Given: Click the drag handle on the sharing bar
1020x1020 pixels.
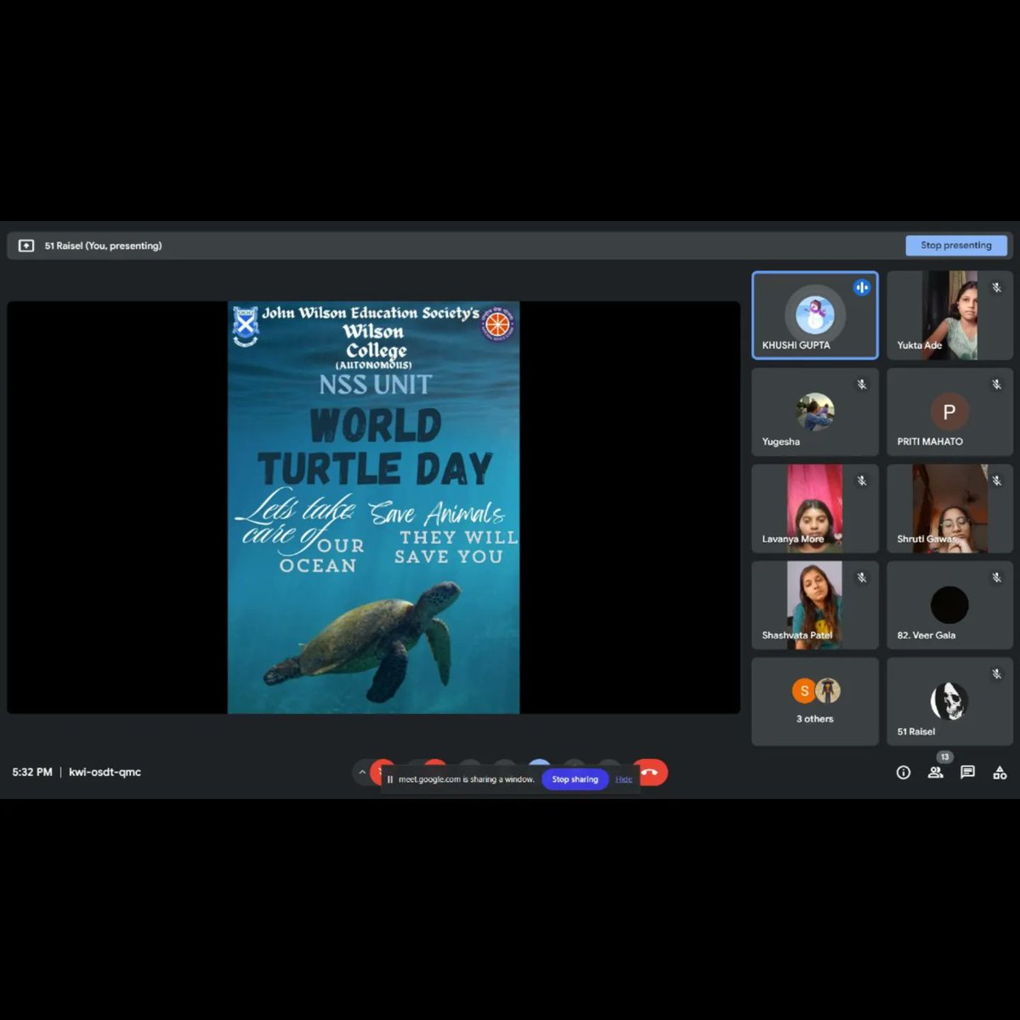Looking at the screenshot, I should tap(390, 779).
